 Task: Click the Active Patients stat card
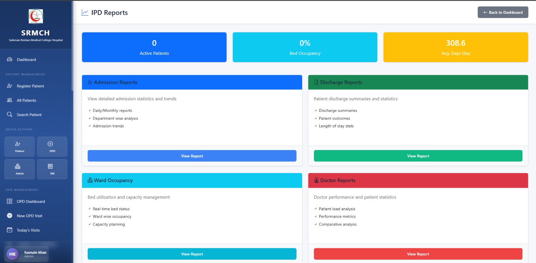point(154,47)
